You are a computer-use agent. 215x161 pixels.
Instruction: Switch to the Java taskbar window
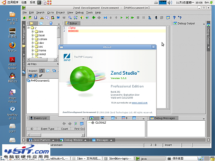click(150, 158)
